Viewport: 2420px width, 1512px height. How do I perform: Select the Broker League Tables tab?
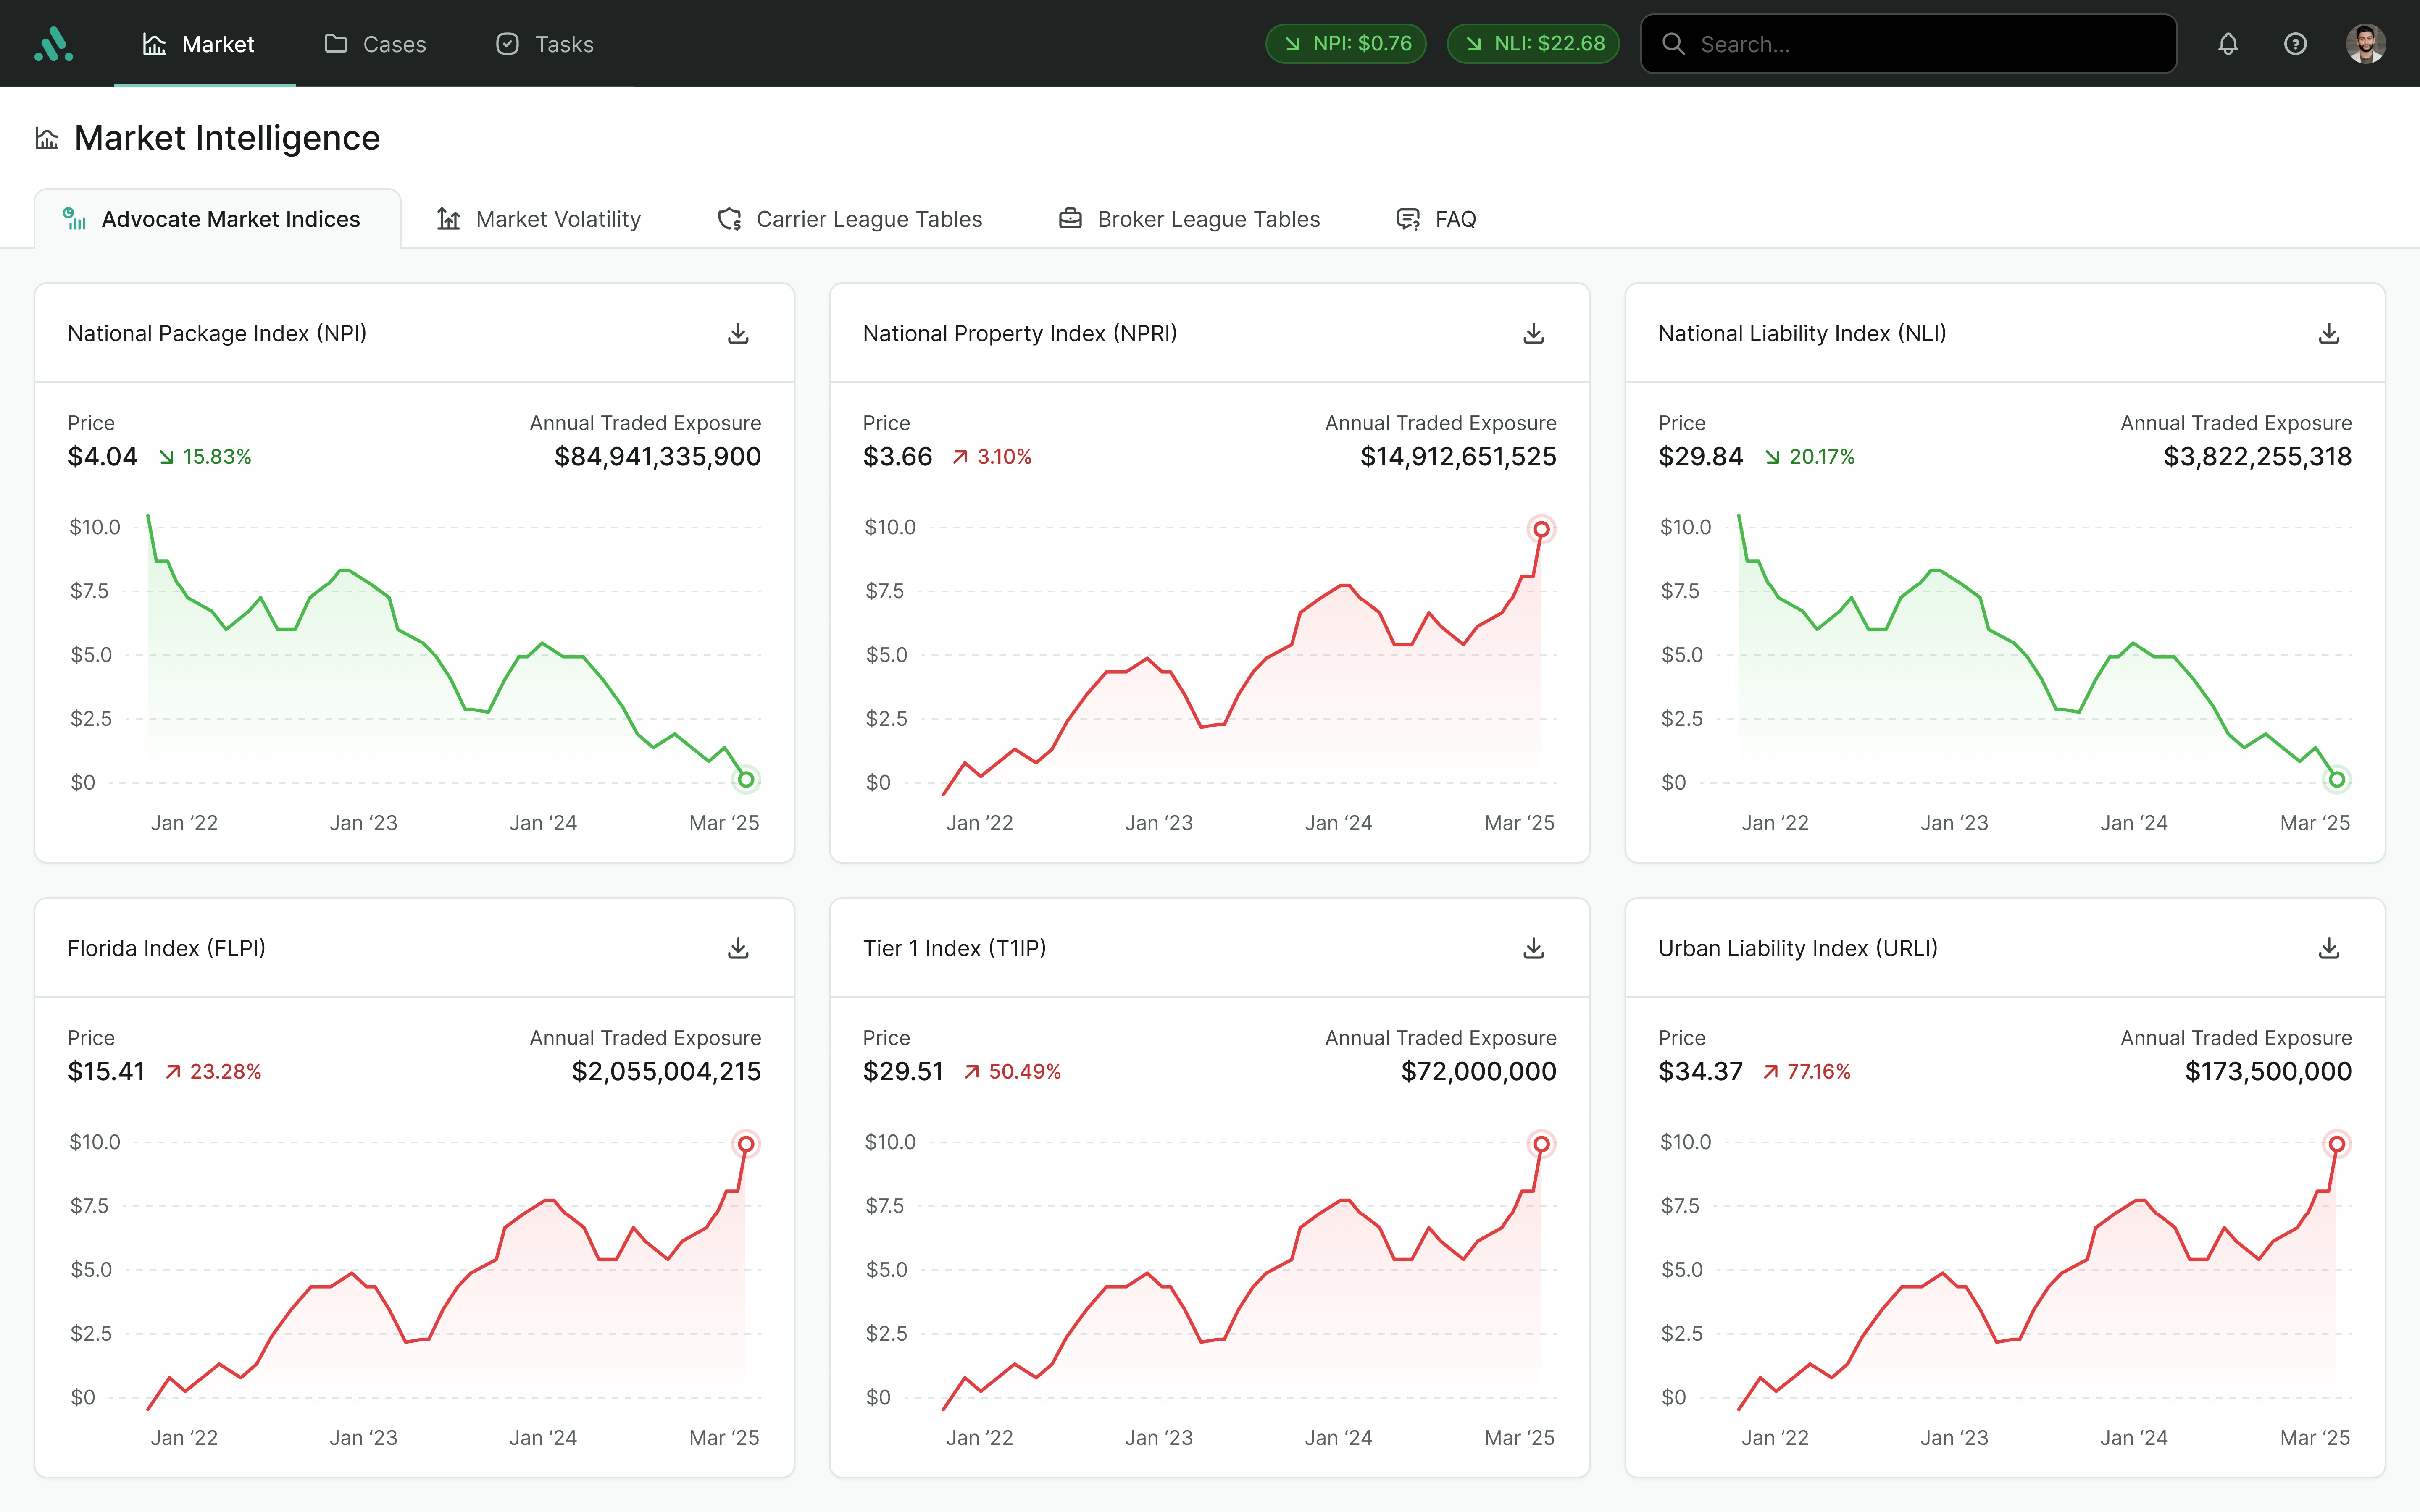[1189, 219]
